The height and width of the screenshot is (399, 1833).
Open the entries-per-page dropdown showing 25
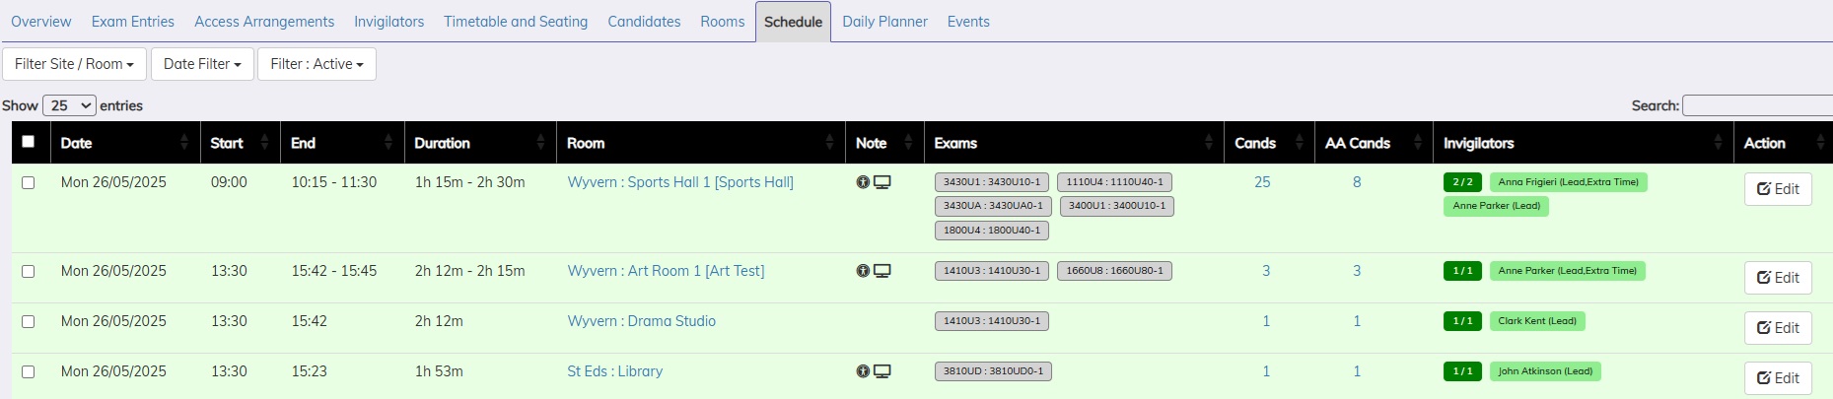[x=69, y=105]
